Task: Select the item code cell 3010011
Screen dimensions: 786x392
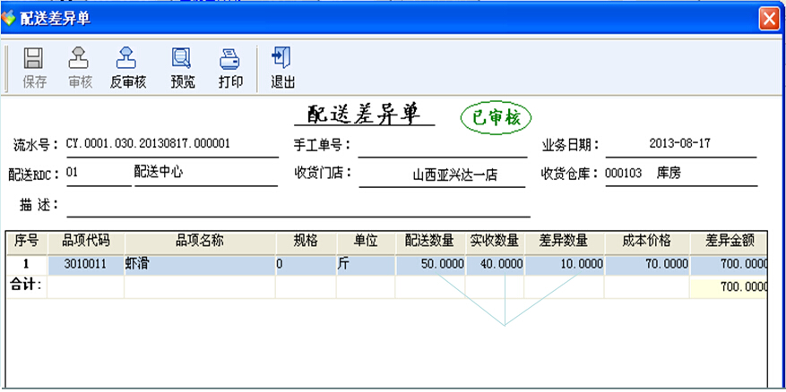Action: [85, 265]
